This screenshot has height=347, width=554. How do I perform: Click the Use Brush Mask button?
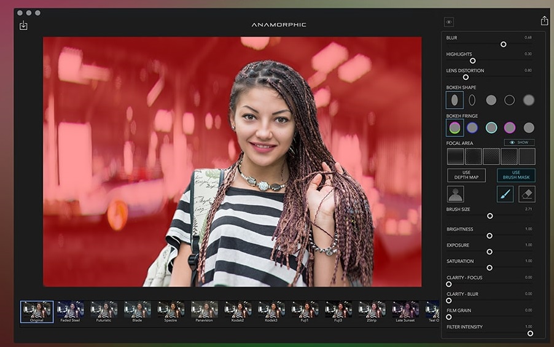tap(516, 175)
